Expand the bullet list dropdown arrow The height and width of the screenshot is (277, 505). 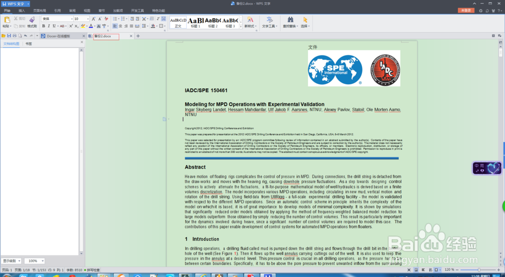click(119, 19)
